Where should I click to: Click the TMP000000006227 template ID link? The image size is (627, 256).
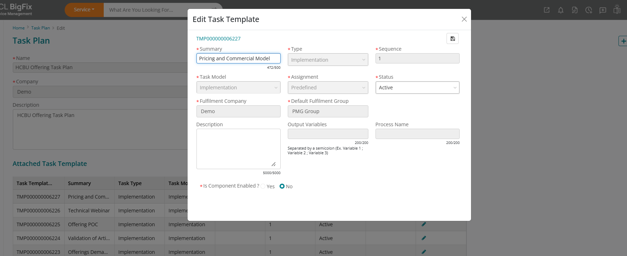click(x=218, y=39)
